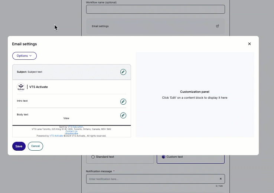Viewport: 274px width, 193px height.
Task: Open the Options dropdown
Action: tap(25, 56)
